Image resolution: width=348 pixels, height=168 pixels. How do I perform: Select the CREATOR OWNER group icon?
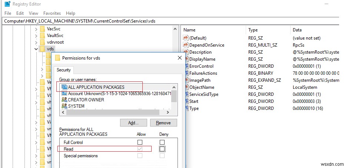coord(64,100)
